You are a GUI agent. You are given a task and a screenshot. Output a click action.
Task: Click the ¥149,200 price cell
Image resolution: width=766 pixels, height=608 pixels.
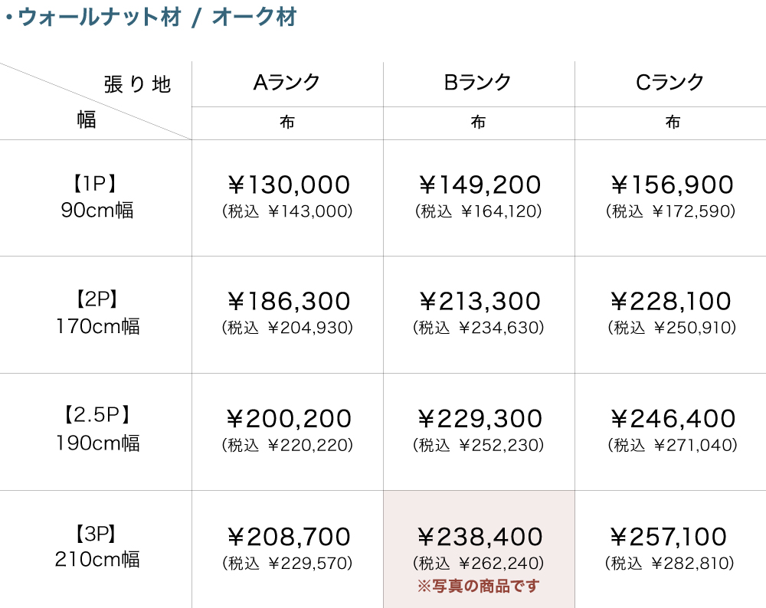[x=479, y=185]
